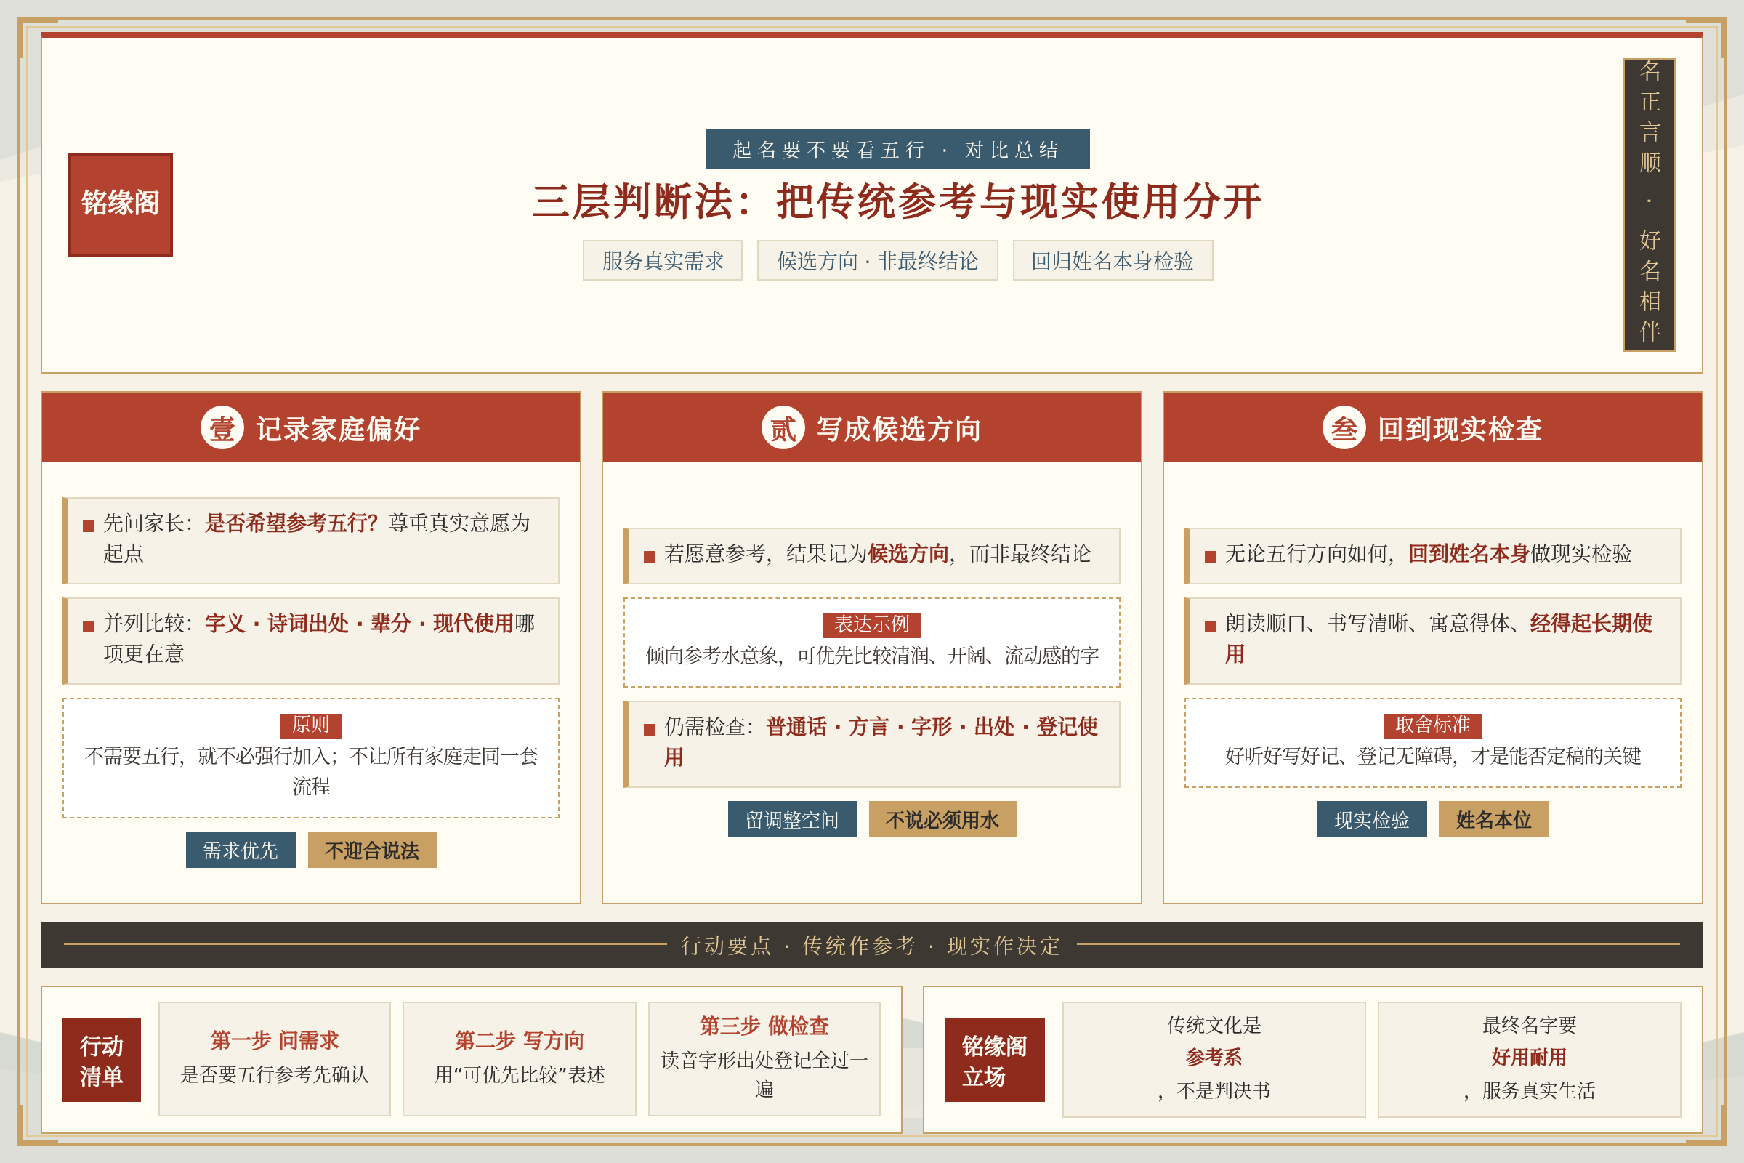Click the 表达示例 label badge
This screenshot has width=1744, height=1163.
coord(872,624)
